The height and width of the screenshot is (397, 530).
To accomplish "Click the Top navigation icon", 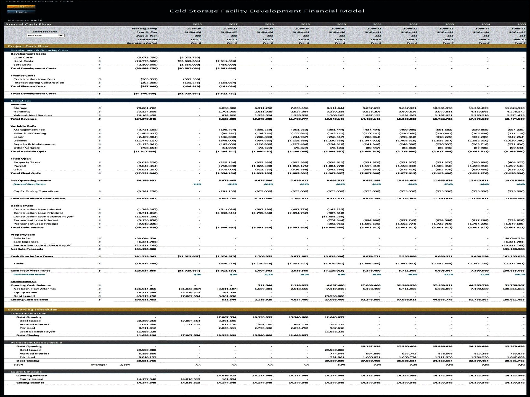I will point(22,6).
